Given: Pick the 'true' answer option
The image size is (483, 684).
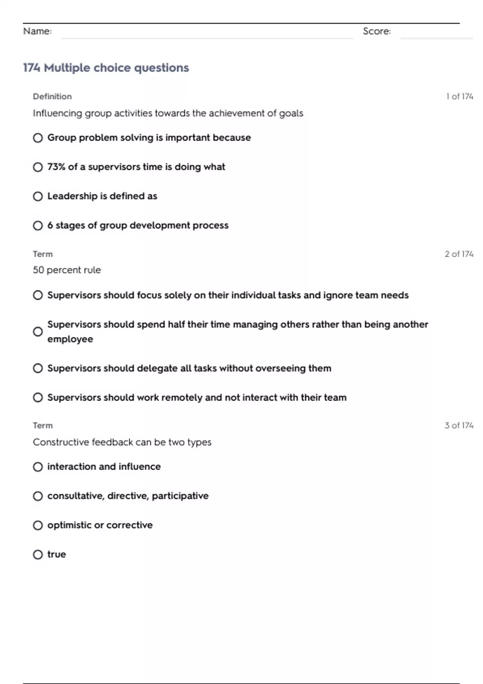Looking at the screenshot, I should tap(38, 555).
